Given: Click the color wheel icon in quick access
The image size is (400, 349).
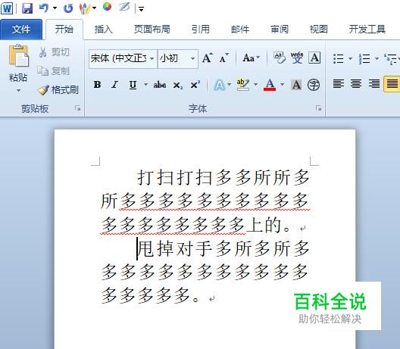Looking at the screenshot, I should (107, 7).
